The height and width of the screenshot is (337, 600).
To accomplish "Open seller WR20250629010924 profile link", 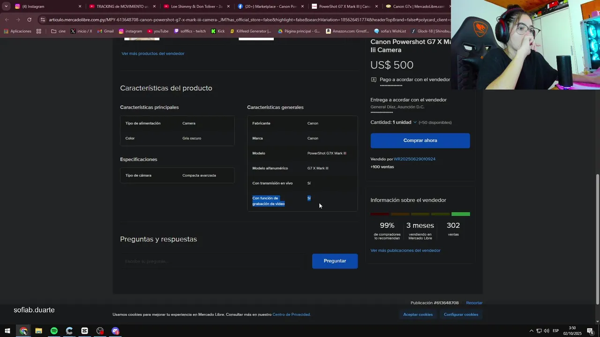I will [x=414, y=159].
